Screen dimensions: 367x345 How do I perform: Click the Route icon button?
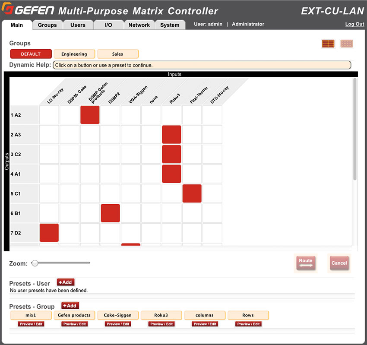pyautogui.click(x=306, y=263)
